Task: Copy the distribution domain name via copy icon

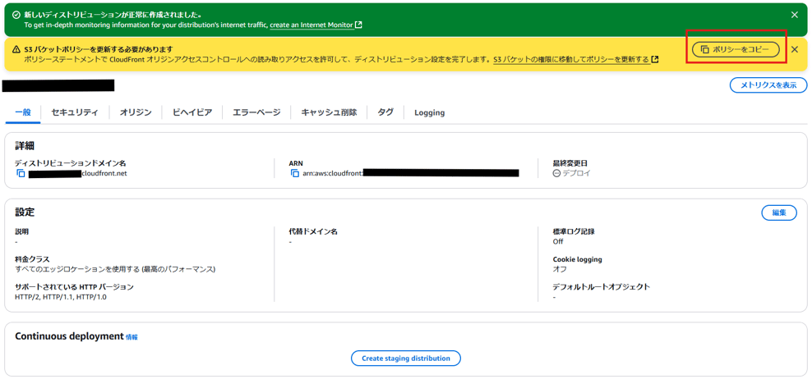Action: [x=21, y=173]
